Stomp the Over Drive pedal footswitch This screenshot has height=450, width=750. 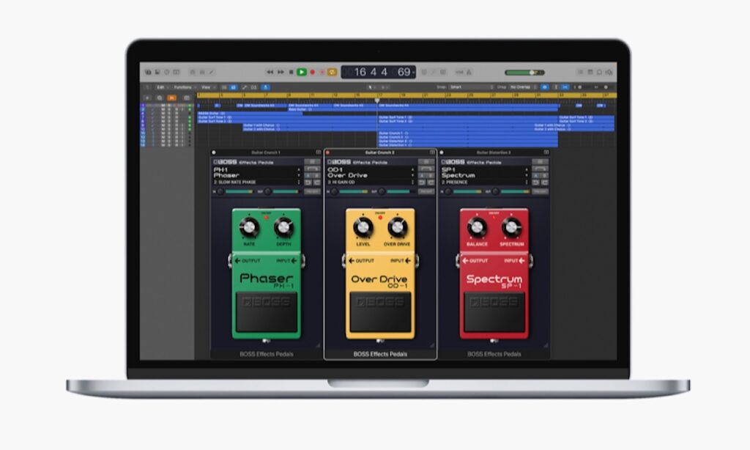(x=379, y=312)
